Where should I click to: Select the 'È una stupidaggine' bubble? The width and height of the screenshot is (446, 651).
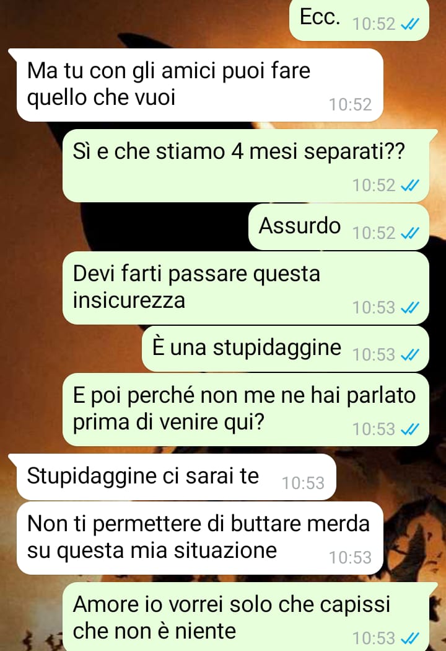coord(285,349)
